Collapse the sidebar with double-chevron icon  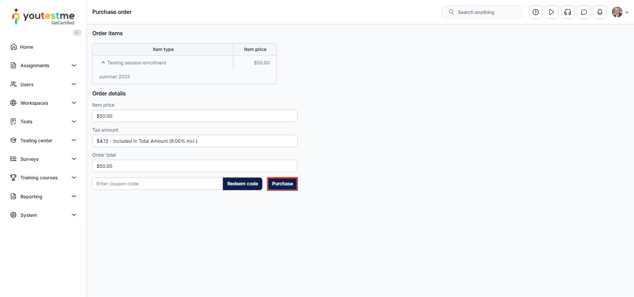tap(77, 32)
